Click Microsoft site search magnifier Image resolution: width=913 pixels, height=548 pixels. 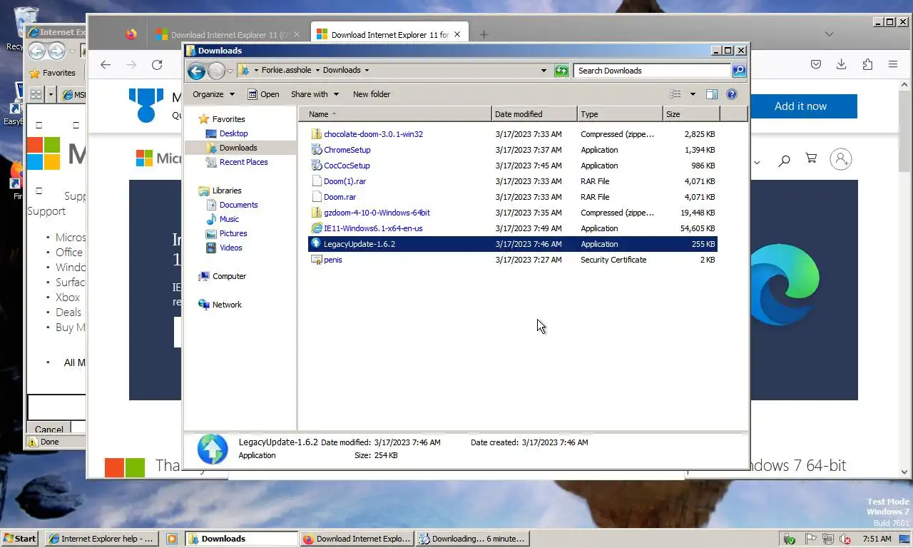pyautogui.click(x=784, y=161)
